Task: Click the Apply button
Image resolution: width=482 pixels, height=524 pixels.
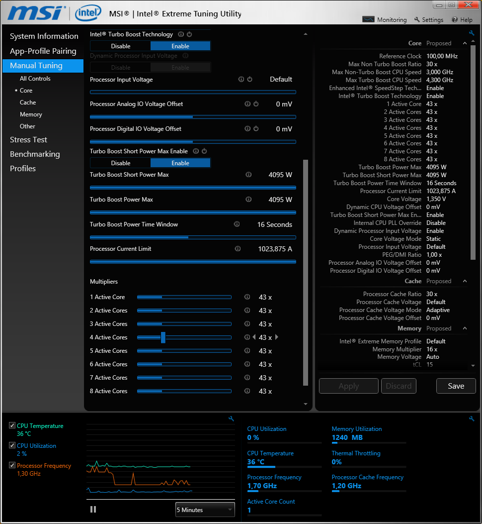Action: (349, 386)
